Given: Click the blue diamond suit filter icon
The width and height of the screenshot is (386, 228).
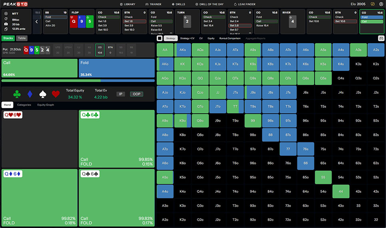Looking at the screenshot, I should pos(30,94).
